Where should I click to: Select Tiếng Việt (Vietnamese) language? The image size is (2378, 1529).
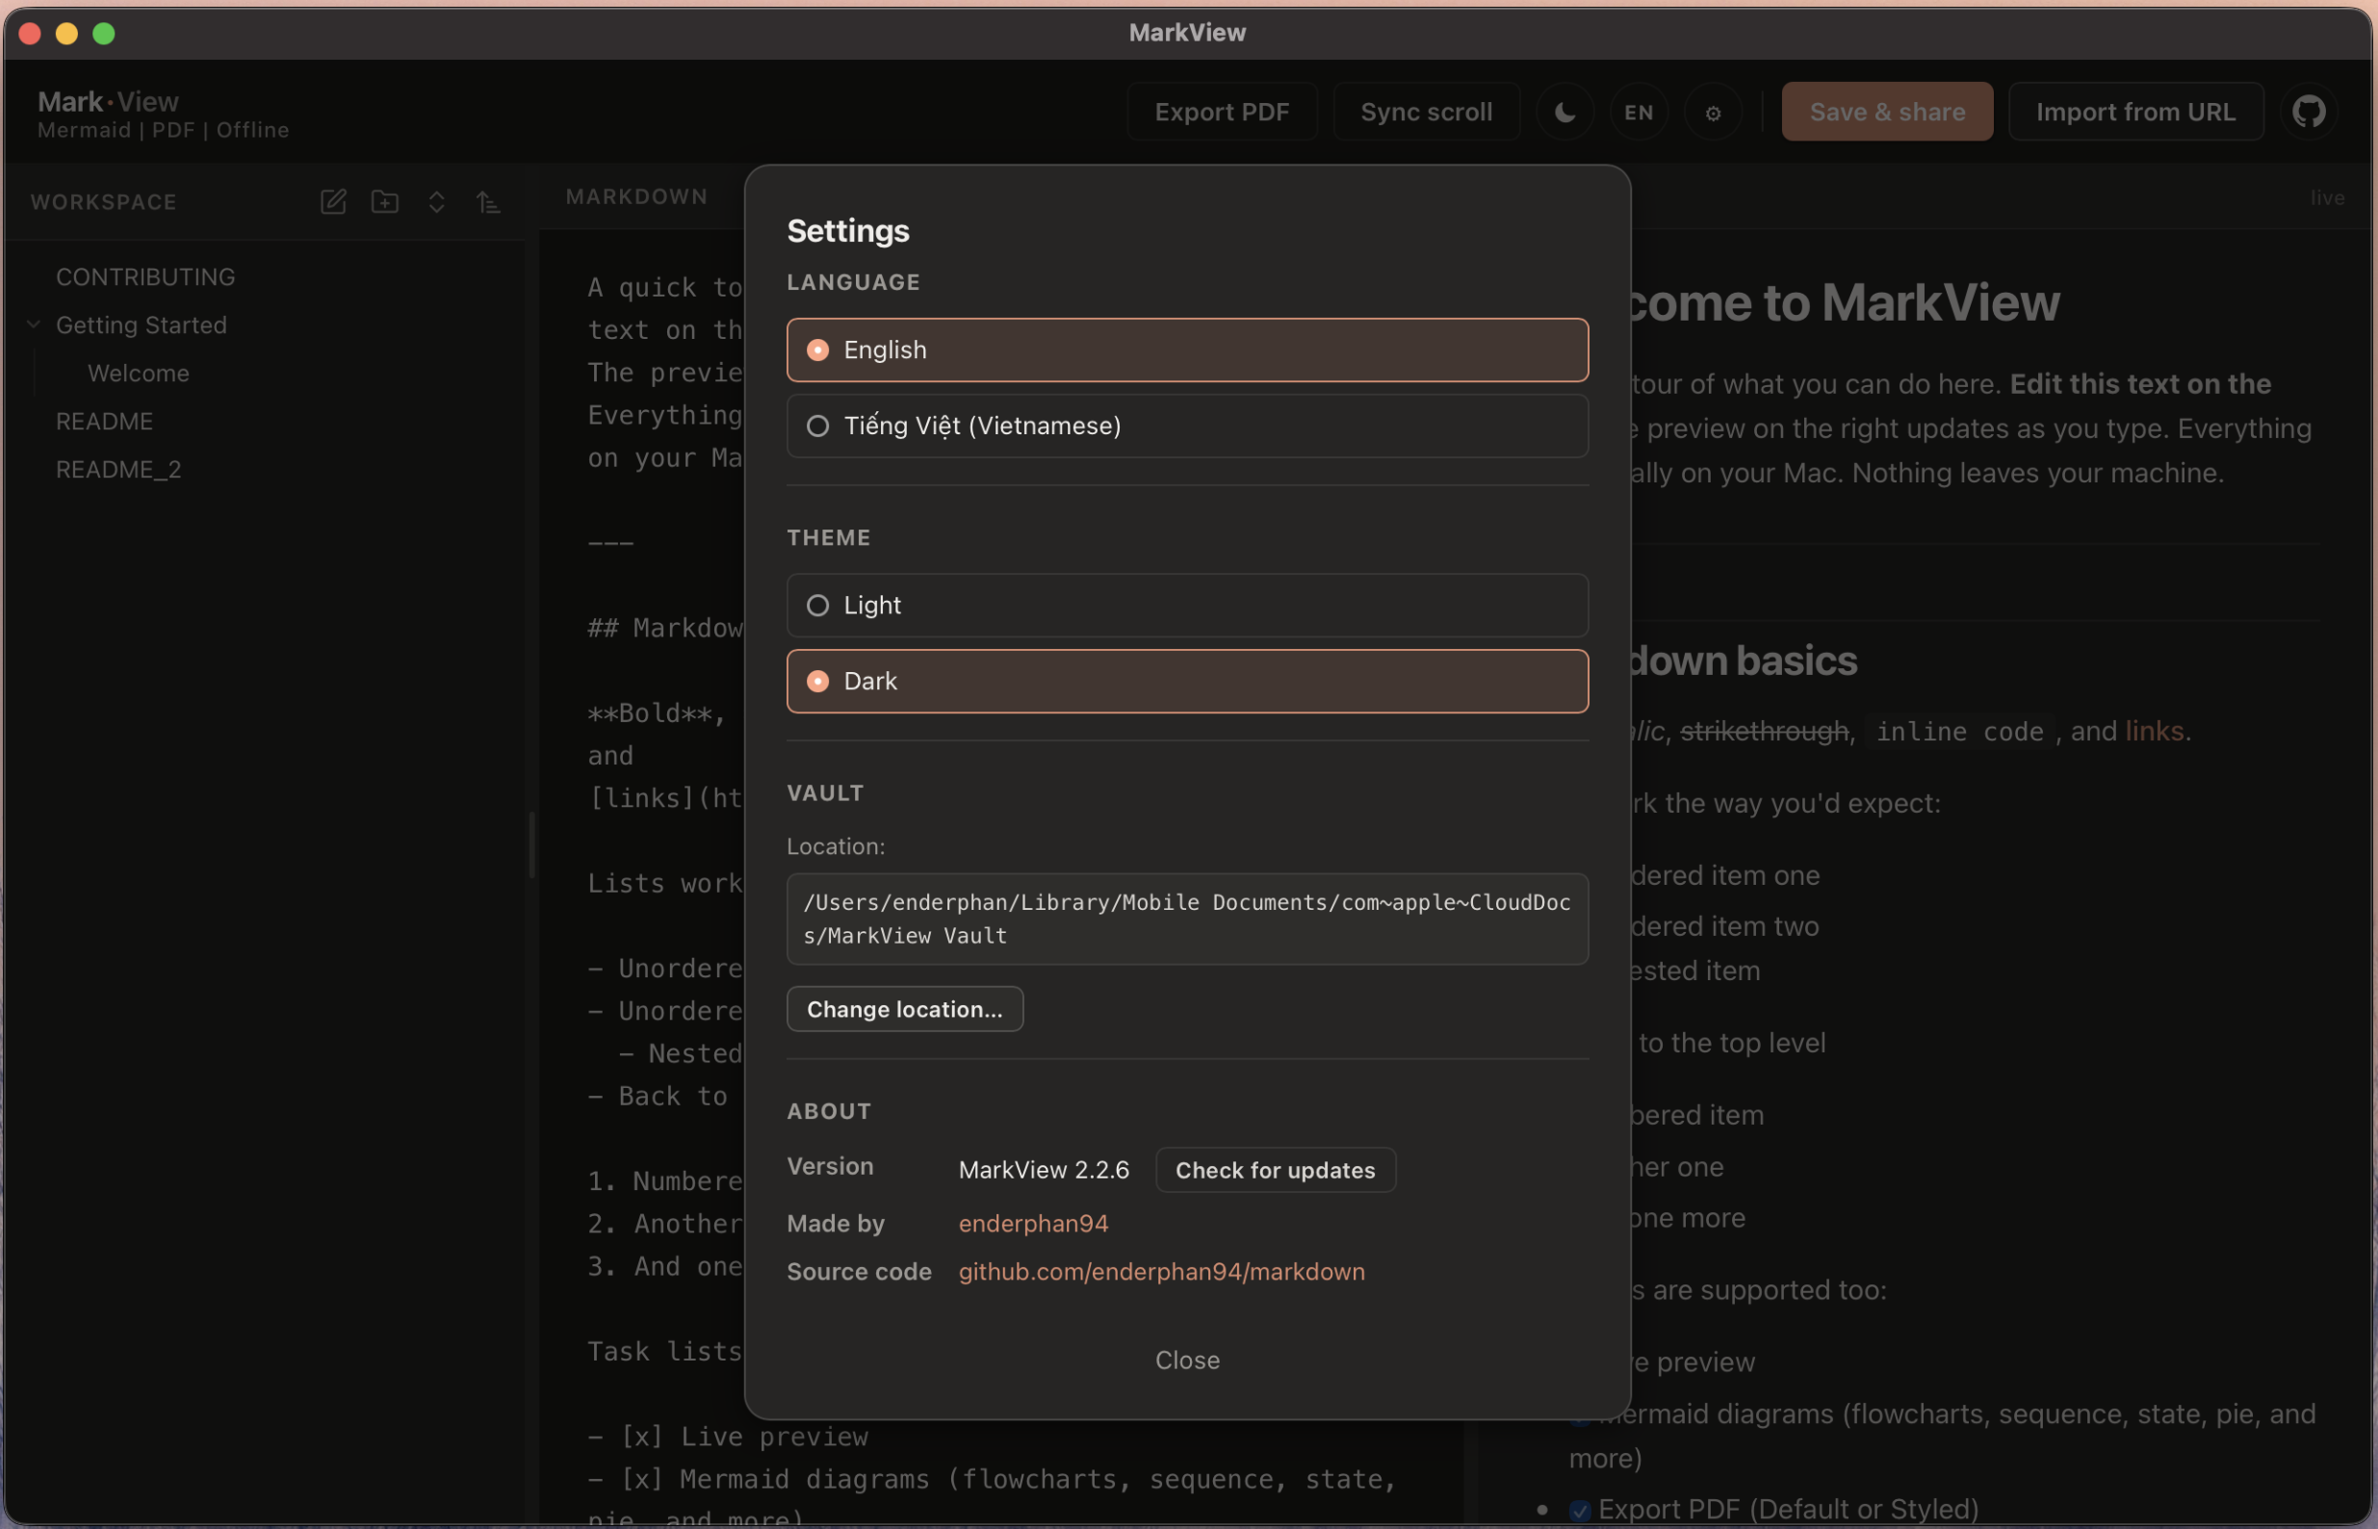coord(1187,426)
